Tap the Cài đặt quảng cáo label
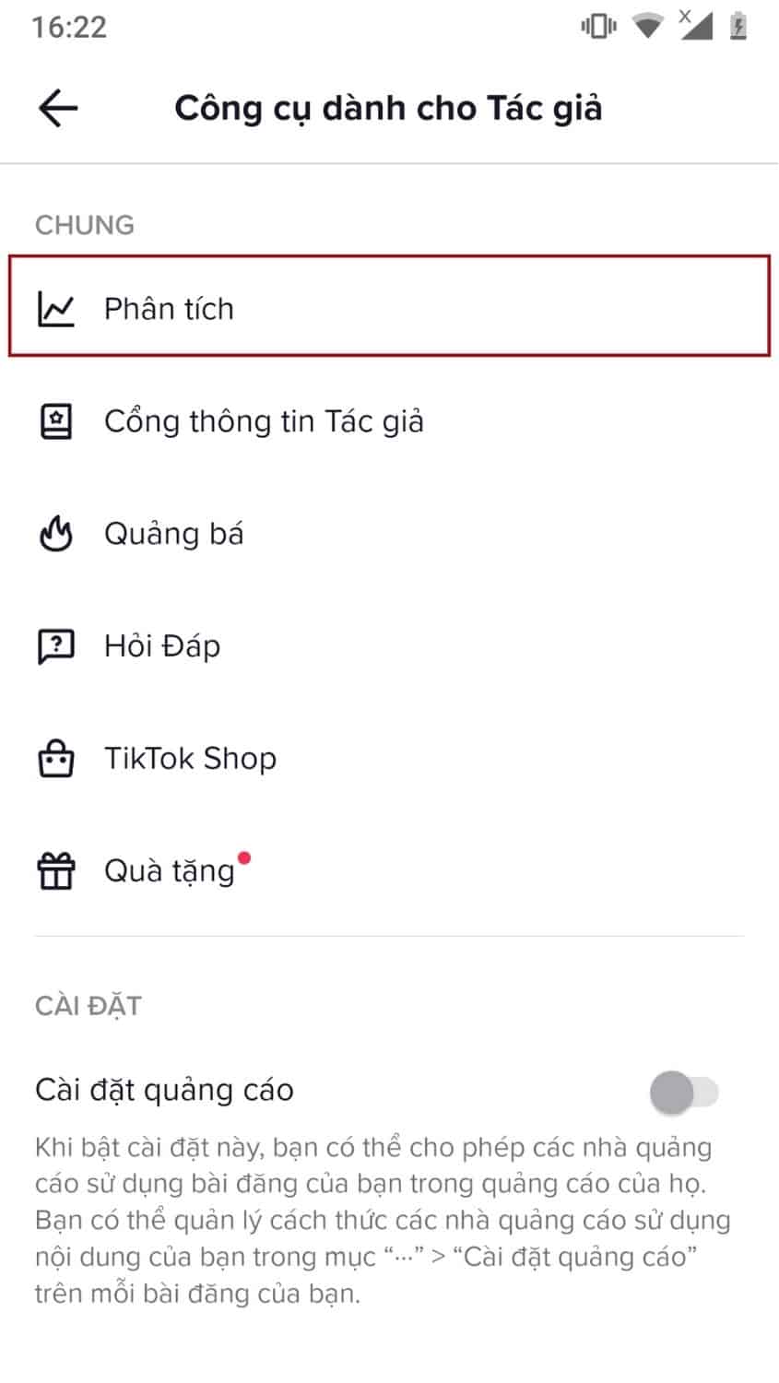 pos(164,1090)
